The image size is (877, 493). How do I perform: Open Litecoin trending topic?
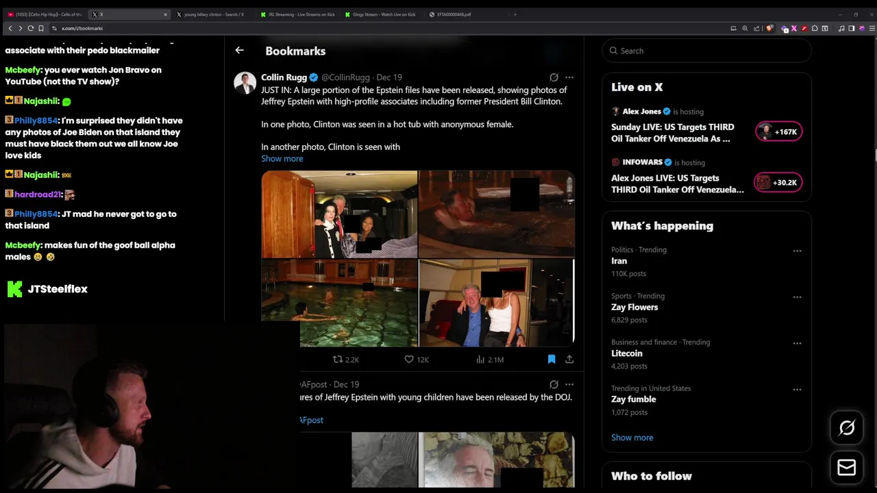627,353
